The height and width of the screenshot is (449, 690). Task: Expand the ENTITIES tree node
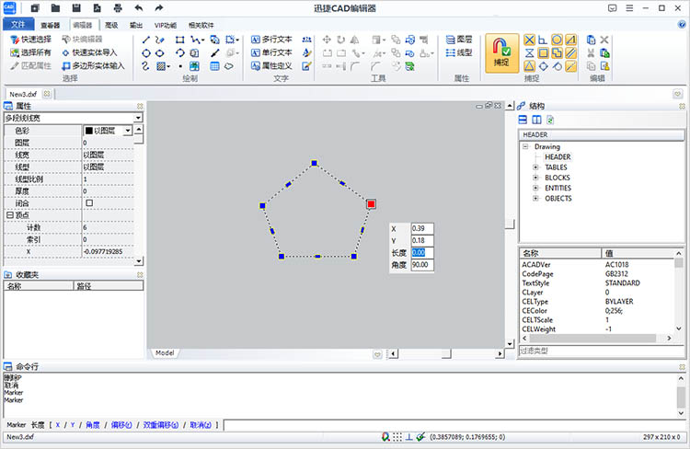pyautogui.click(x=535, y=188)
